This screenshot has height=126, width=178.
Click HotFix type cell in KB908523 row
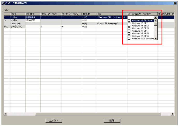point(18,20)
